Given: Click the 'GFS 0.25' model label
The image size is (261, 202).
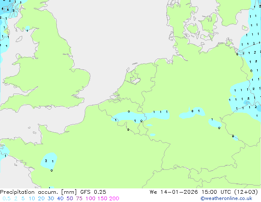Looking at the screenshot, I should (93, 192).
